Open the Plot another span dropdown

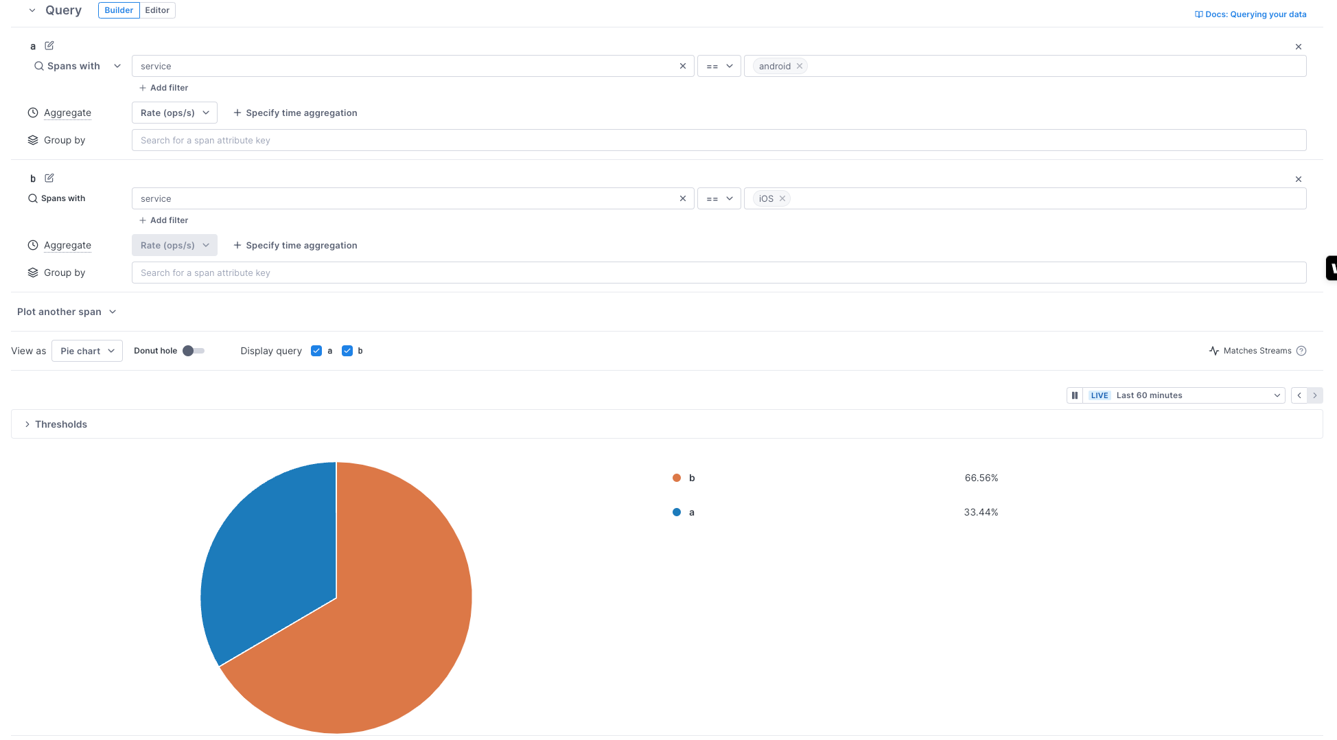[x=67, y=312]
